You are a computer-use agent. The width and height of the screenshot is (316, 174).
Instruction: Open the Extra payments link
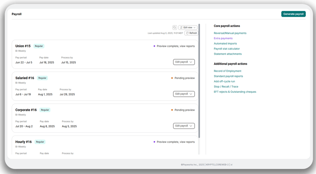[223, 38]
